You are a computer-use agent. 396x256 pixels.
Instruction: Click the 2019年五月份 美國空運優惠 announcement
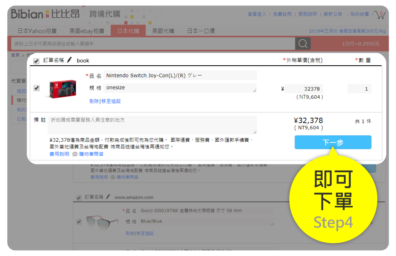tap(347, 31)
